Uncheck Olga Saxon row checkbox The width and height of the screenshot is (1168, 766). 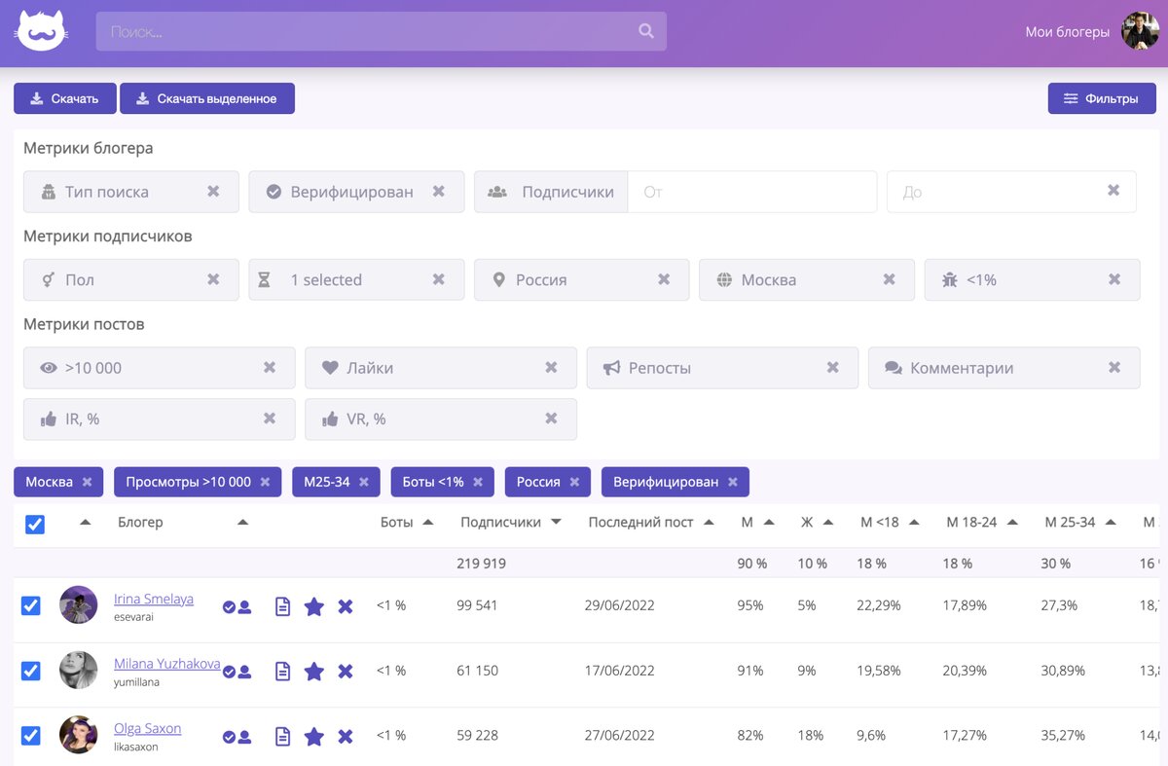click(31, 736)
